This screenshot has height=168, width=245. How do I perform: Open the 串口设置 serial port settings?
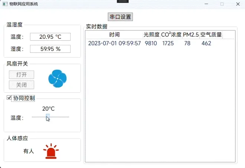coord(120,17)
